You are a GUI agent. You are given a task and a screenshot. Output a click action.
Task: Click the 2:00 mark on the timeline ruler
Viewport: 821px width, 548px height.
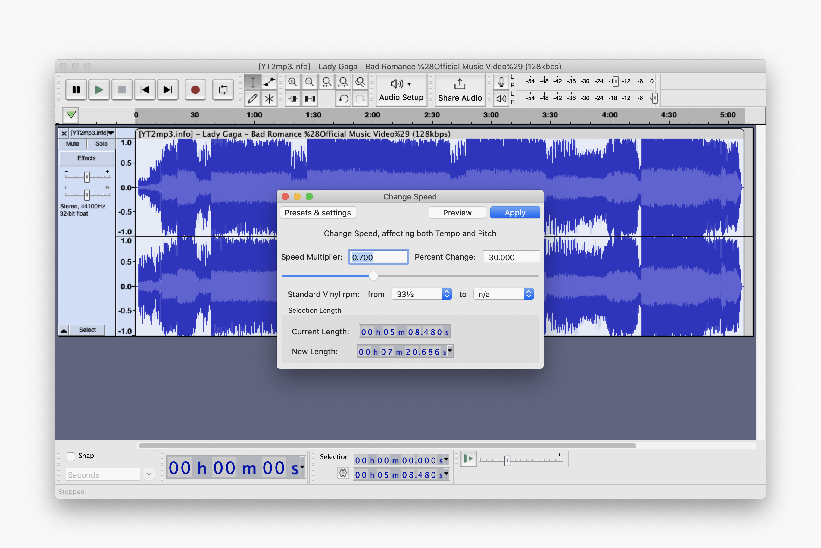click(x=373, y=115)
